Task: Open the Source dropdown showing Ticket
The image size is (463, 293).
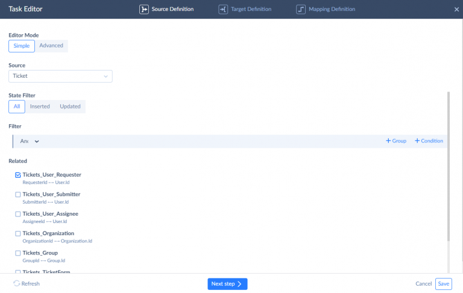Action: click(x=60, y=76)
